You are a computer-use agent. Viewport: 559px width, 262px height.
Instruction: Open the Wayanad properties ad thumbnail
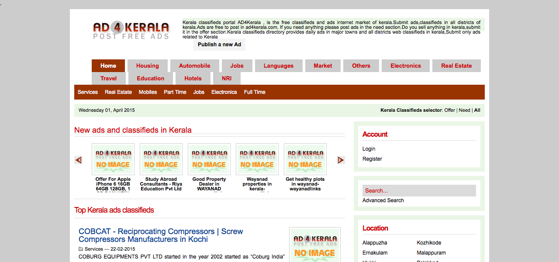click(257, 159)
